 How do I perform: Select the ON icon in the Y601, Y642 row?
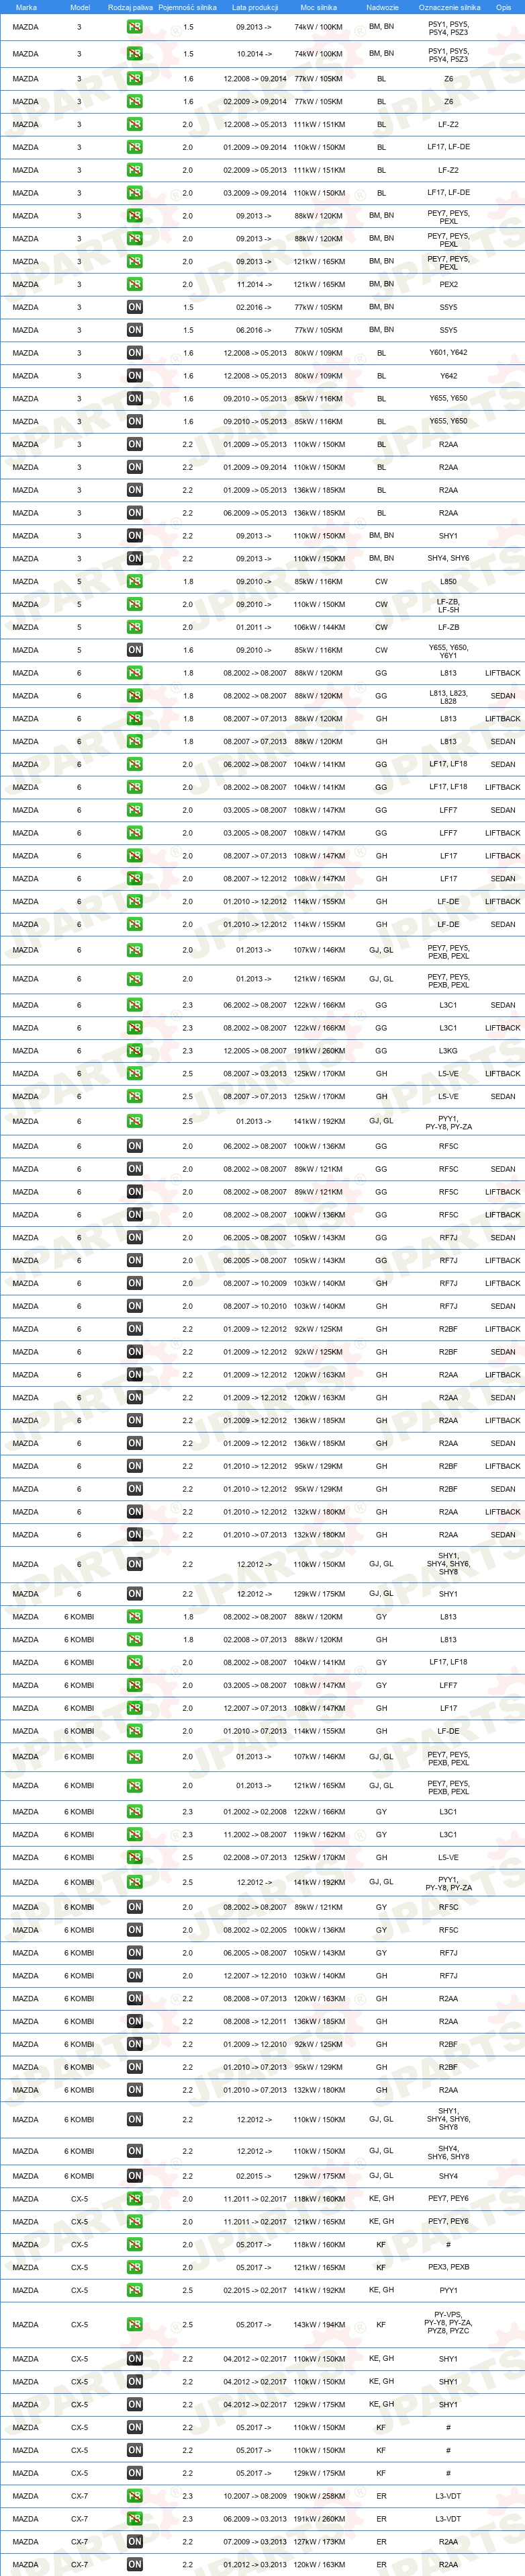[135, 353]
